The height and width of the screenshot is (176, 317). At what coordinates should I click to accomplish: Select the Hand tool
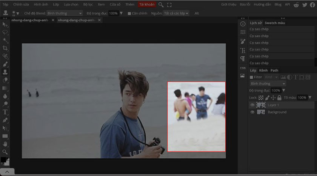tap(5, 144)
